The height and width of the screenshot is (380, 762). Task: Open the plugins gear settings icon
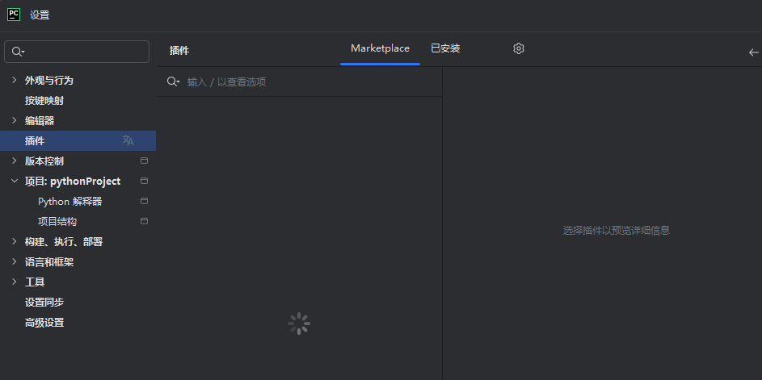coord(519,48)
